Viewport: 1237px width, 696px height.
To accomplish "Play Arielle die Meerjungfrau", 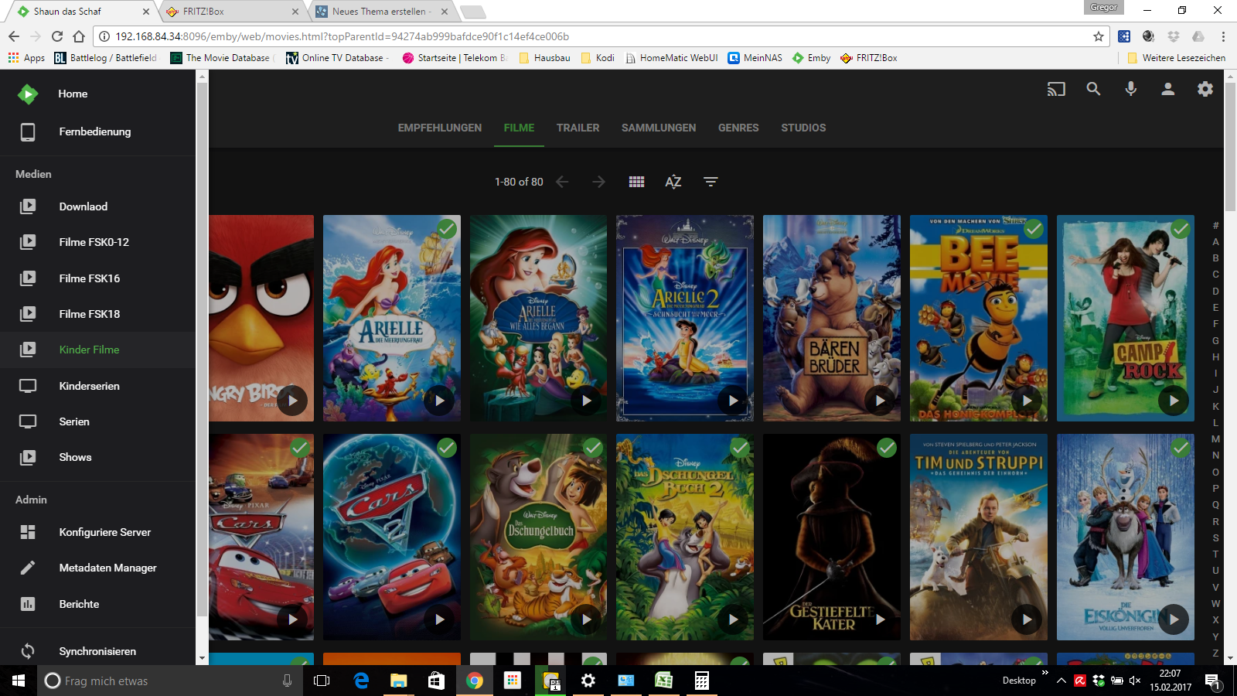I will 439,401.
